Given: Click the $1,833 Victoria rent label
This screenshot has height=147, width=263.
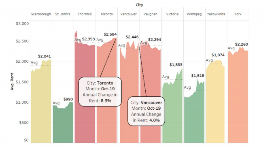Looking at the screenshot, I should click(176, 65).
